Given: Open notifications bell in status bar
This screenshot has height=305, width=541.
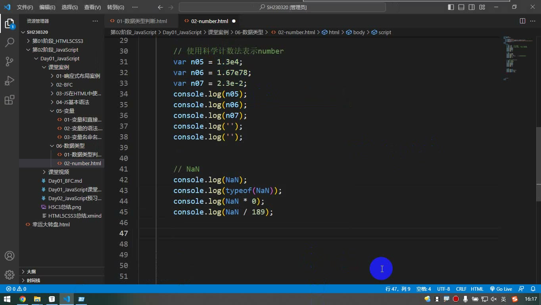Looking at the screenshot, I should 533,289.
